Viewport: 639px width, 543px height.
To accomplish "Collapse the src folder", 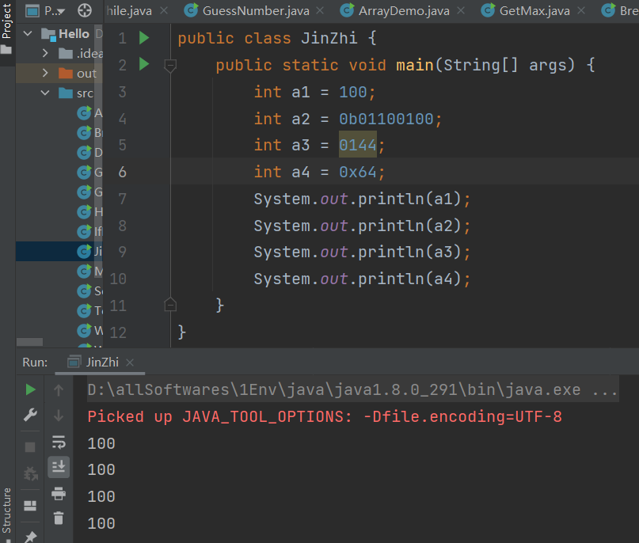I will click(x=45, y=93).
